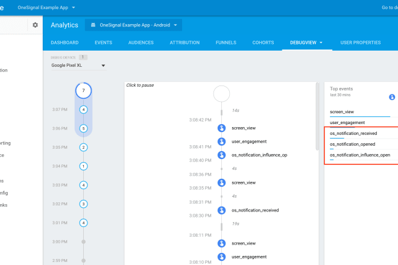Click the user_engagement label at 3:08:10 PM
398x265 pixels.
(249, 257)
